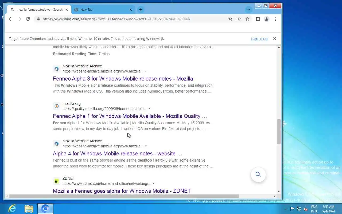Viewport: 342px width, 214px height.
Task: Go back to the previous page
Action: click(11, 19)
